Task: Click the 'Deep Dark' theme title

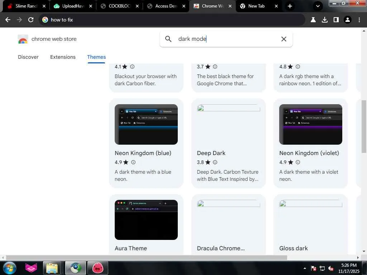Action: point(211,153)
